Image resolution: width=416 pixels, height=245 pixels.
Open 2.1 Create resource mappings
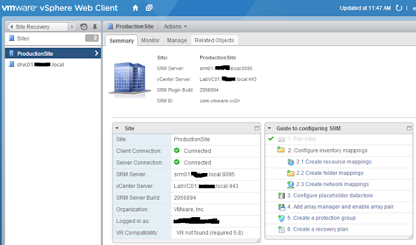tap(333, 161)
